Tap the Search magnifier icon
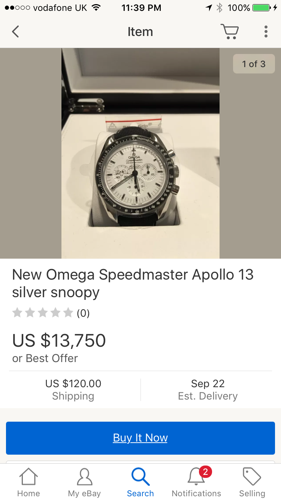Viewport: 281px width, 500px height. click(x=140, y=478)
